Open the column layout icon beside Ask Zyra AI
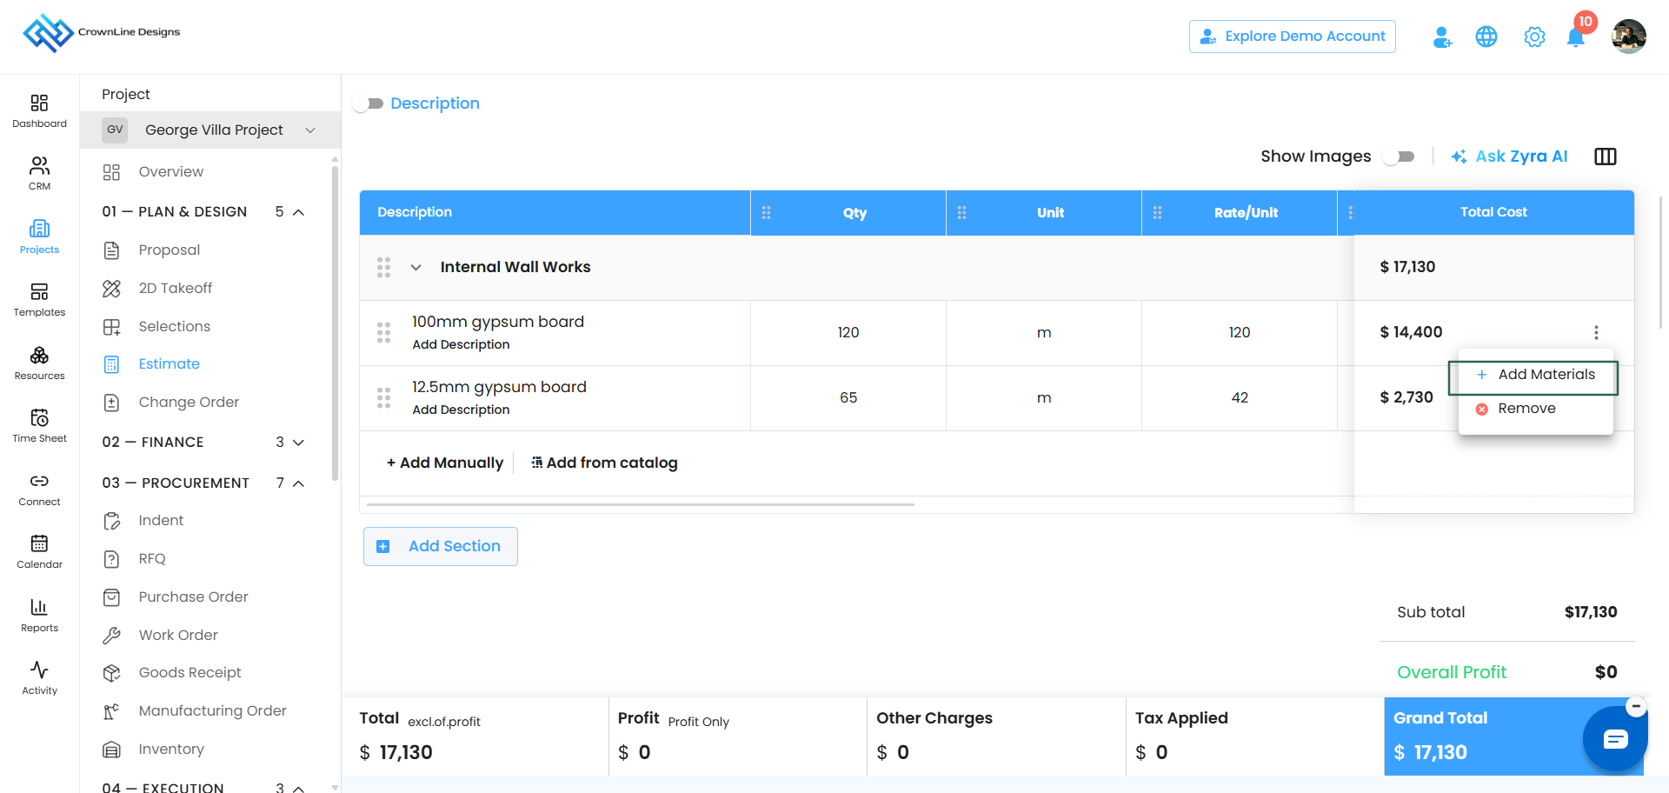This screenshot has width=1669, height=793. tap(1606, 157)
